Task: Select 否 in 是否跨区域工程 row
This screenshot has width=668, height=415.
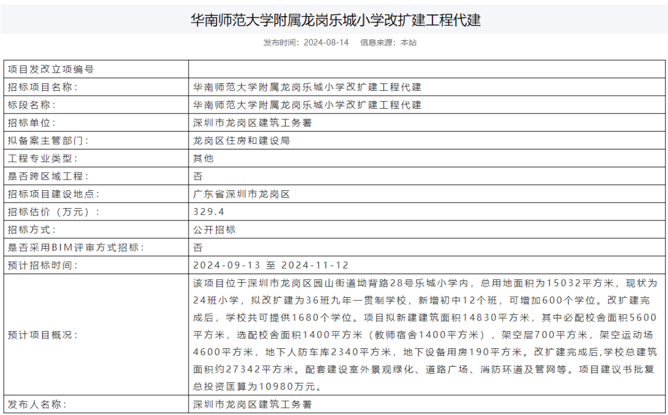Action: coord(198,177)
